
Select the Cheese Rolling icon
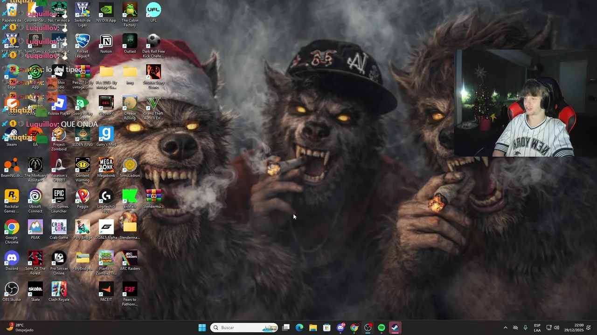pyautogui.click(x=130, y=108)
